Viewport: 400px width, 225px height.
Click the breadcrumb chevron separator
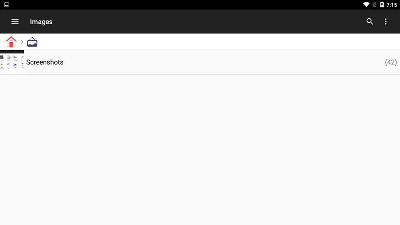(22, 42)
